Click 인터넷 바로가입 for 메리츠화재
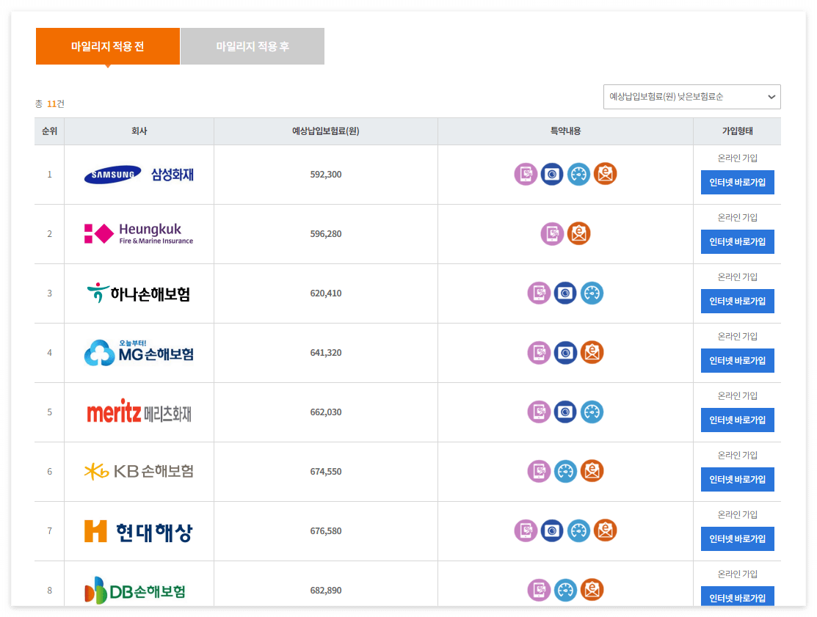817x617 pixels. [737, 420]
